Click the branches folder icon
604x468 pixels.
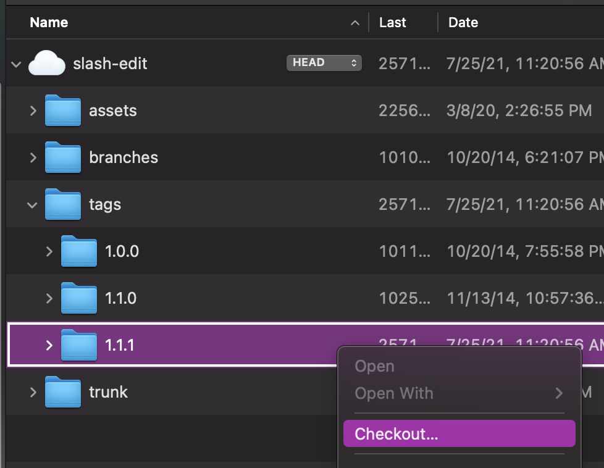pos(63,158)
